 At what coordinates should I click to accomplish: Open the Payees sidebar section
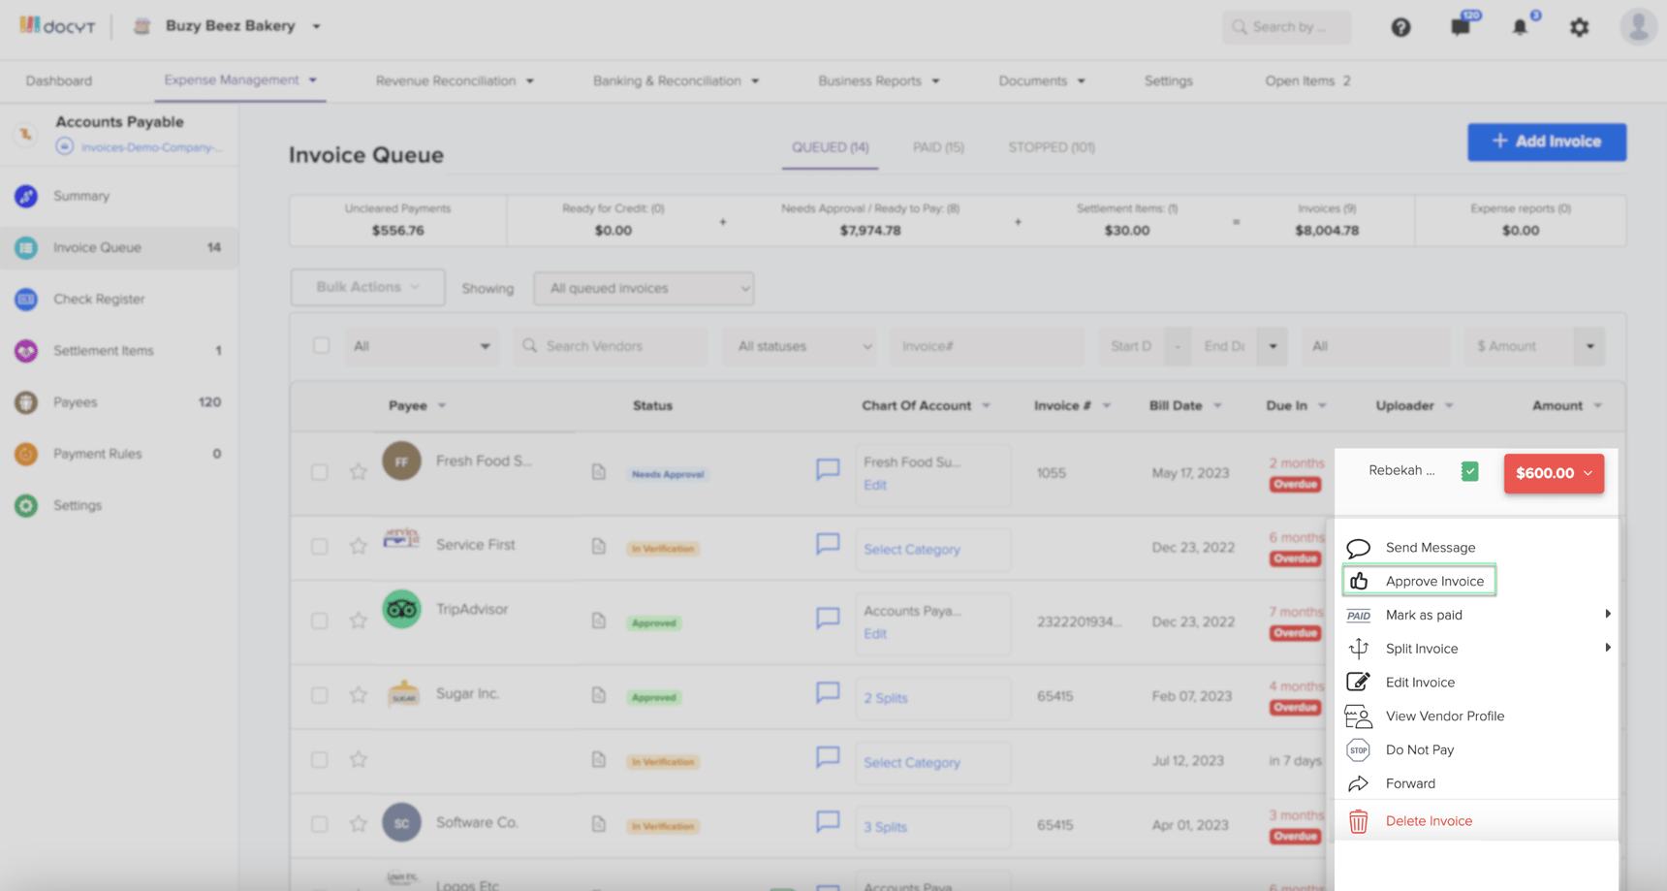point(25,401)
